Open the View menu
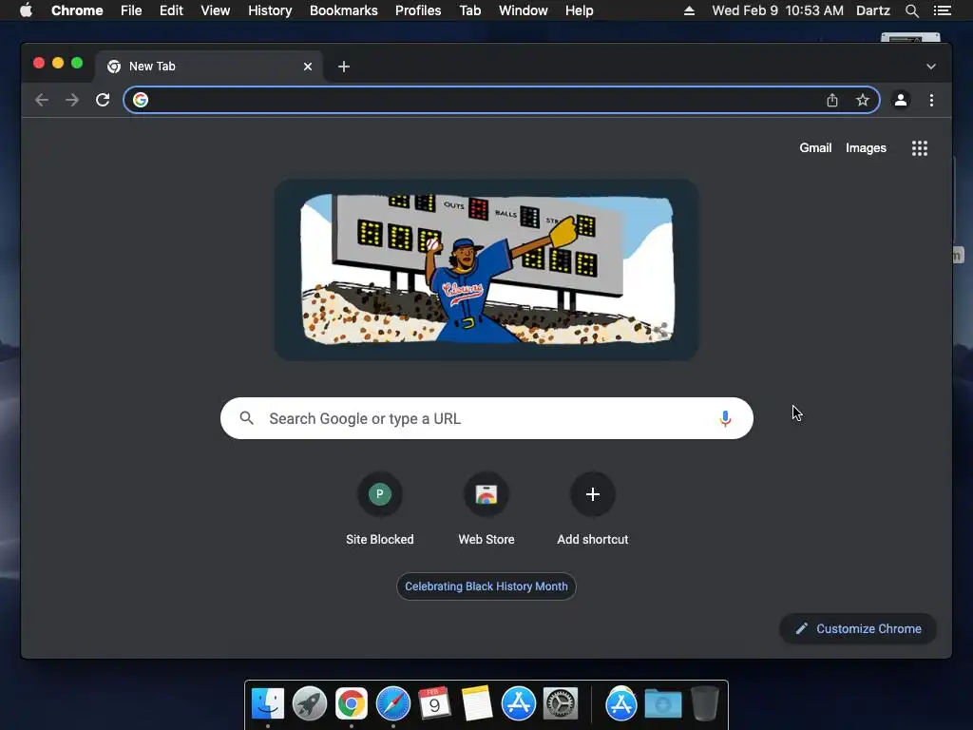The width and height of the screenshot is (973, 730). coord(216,10)
